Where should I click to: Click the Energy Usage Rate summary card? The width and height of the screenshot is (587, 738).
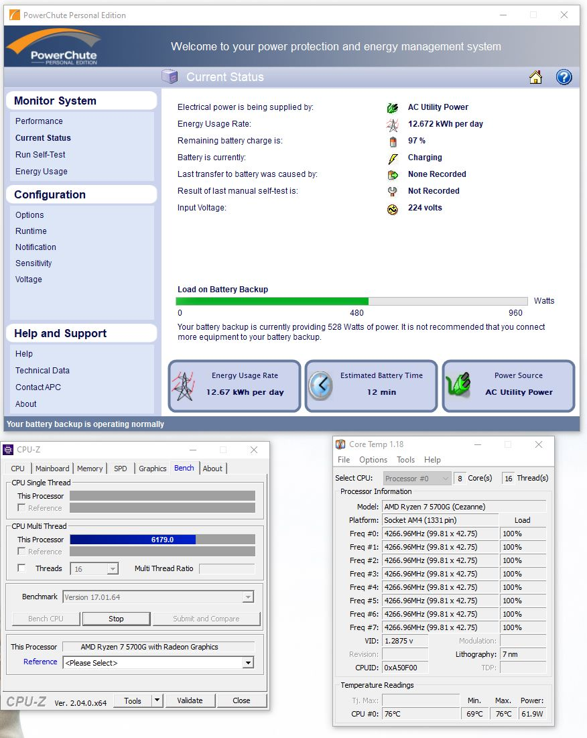point(235,386)
